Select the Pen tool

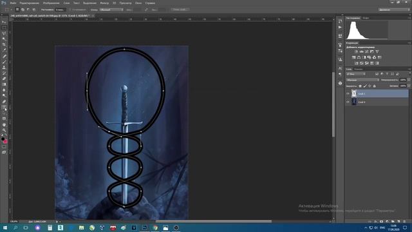point(4,102)
